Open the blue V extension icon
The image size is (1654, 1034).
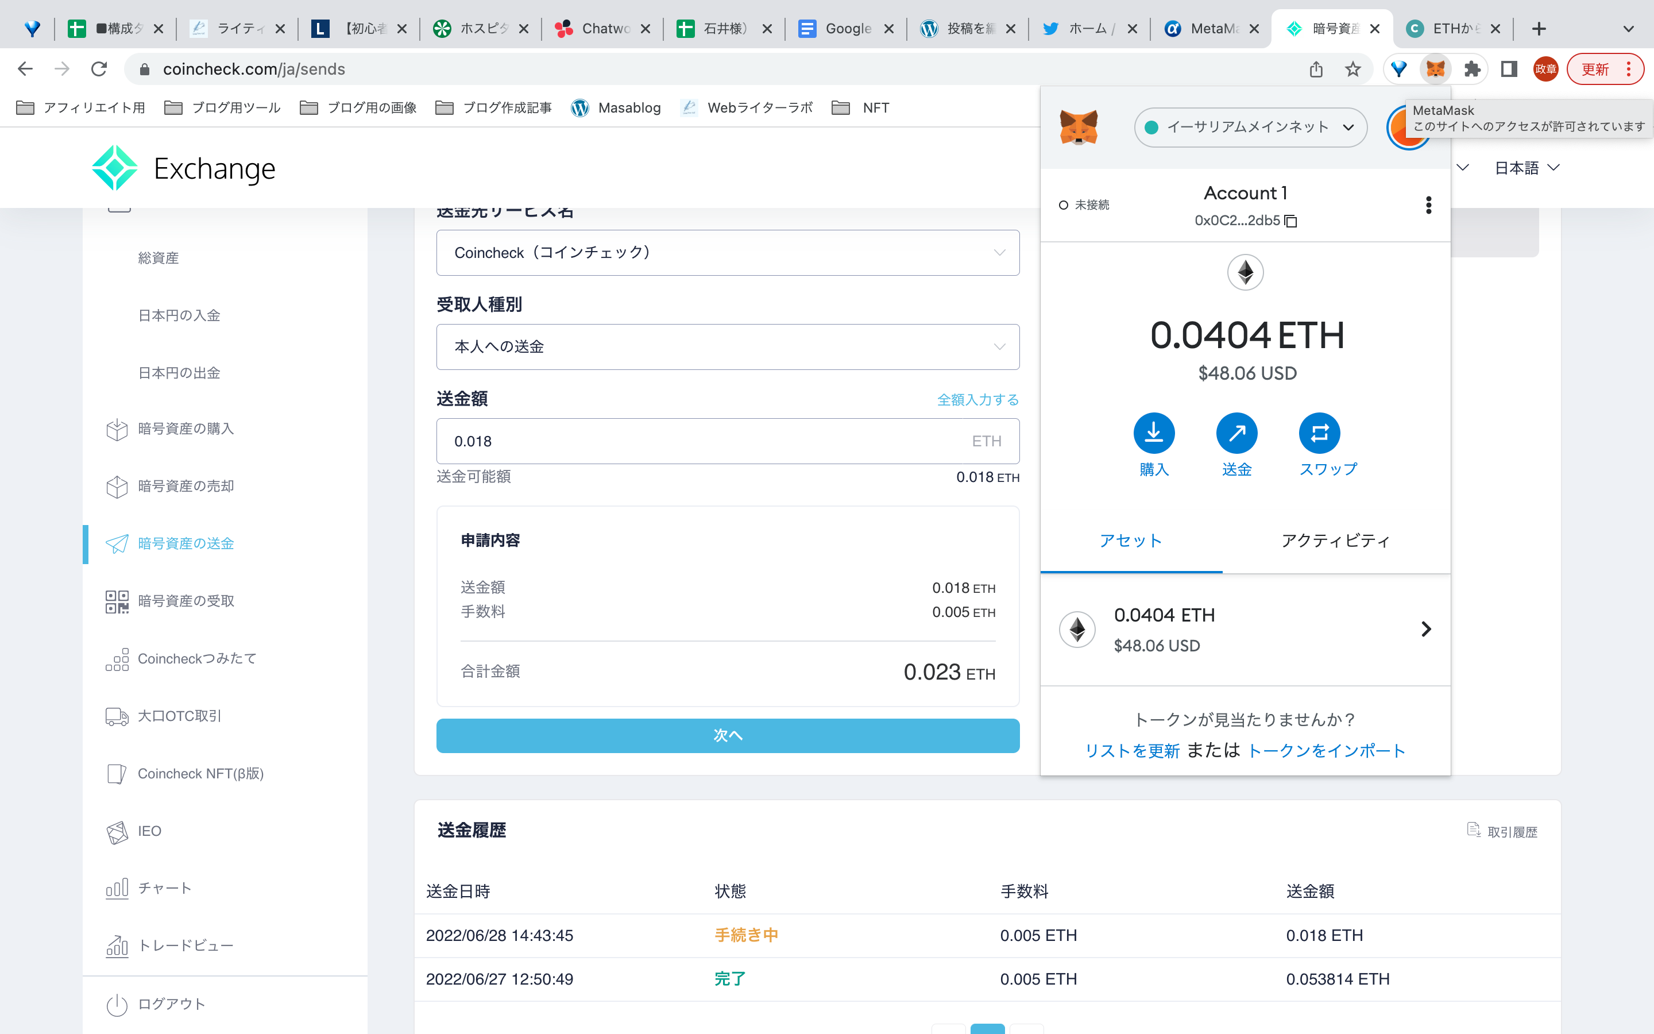1399,69
